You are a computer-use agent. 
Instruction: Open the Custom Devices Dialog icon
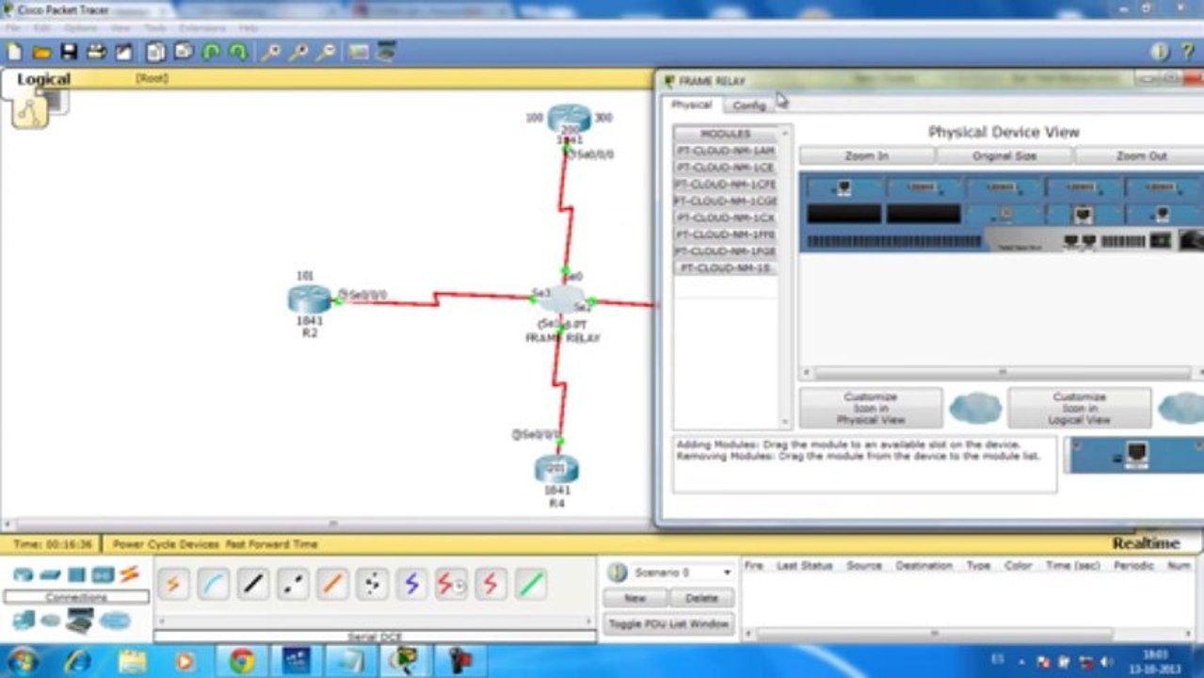(x=386, y=52)
